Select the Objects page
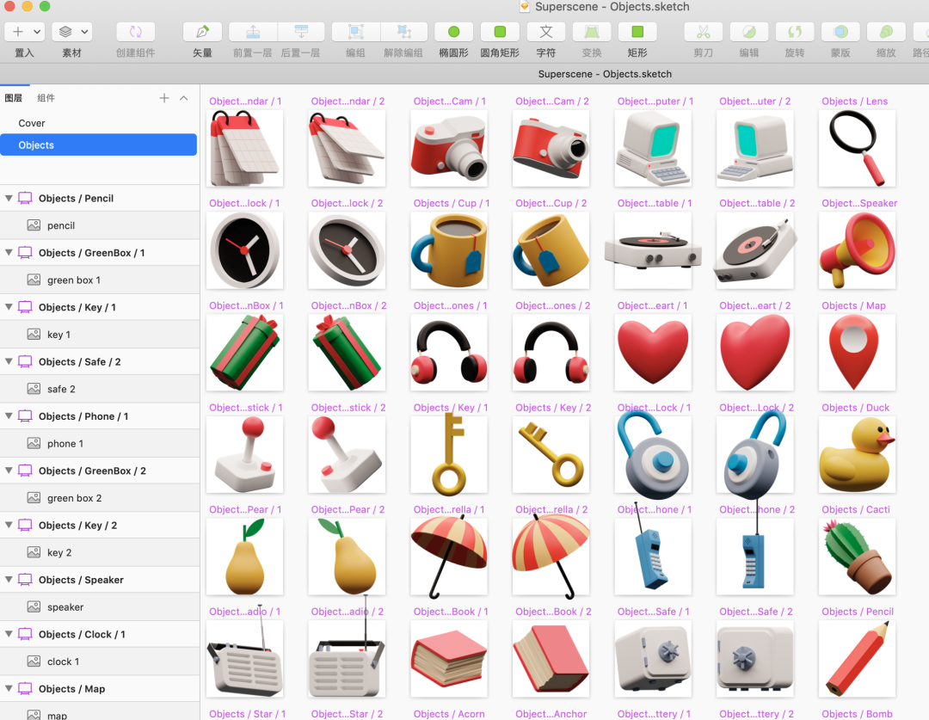Viewport: 929px width, 720px height. (x=98, y=145)
